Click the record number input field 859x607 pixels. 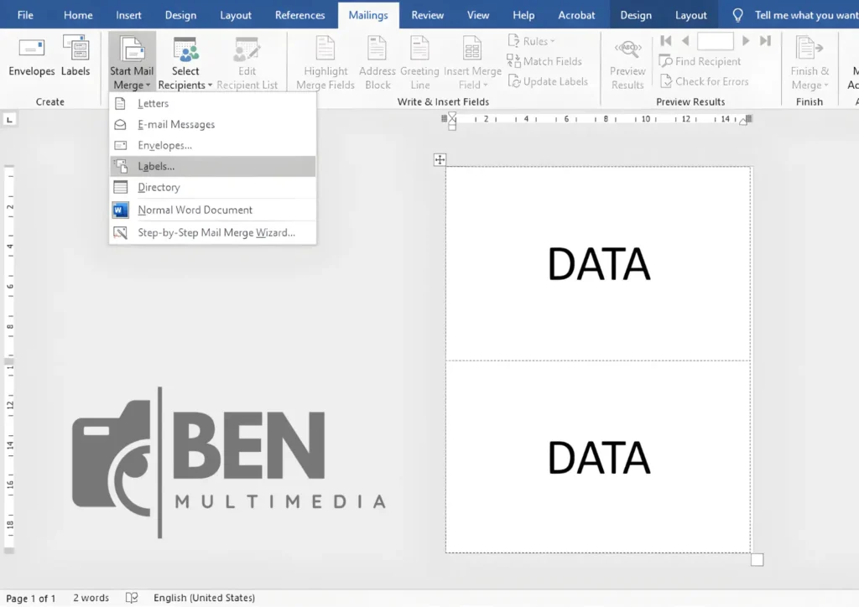click(715, 41)
